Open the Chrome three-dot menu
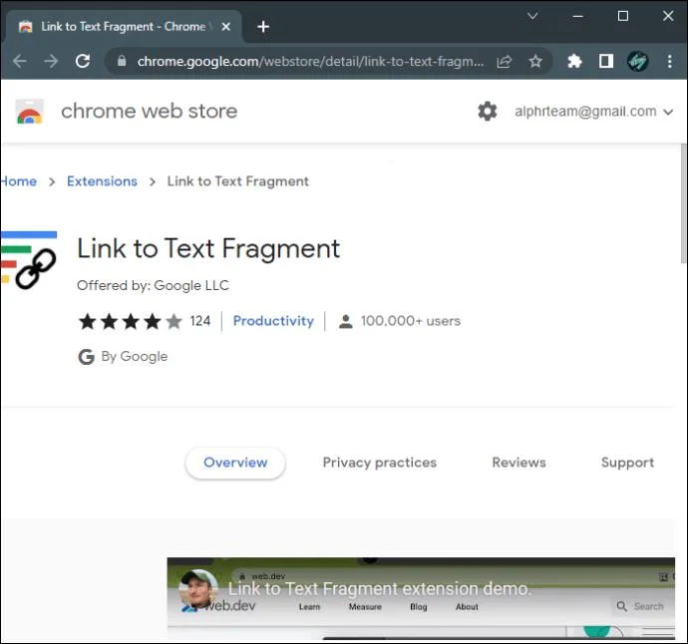This screenshot has height=644, width=688. coord(669,61)
